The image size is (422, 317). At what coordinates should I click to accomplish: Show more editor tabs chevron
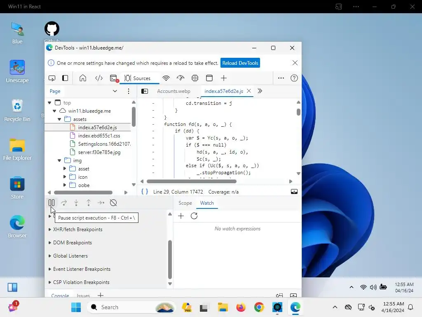pos(260,91)
